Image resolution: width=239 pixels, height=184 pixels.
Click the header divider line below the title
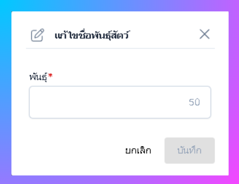pyautogui.click(x=120, y=48)
